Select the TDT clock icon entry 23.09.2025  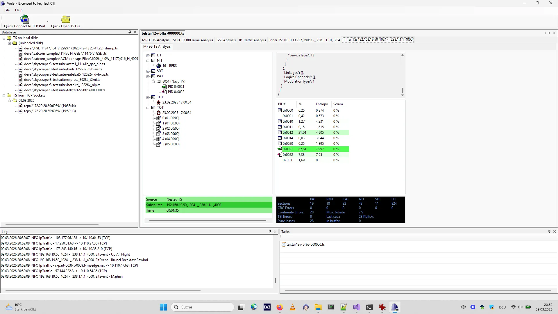(159, 102)
